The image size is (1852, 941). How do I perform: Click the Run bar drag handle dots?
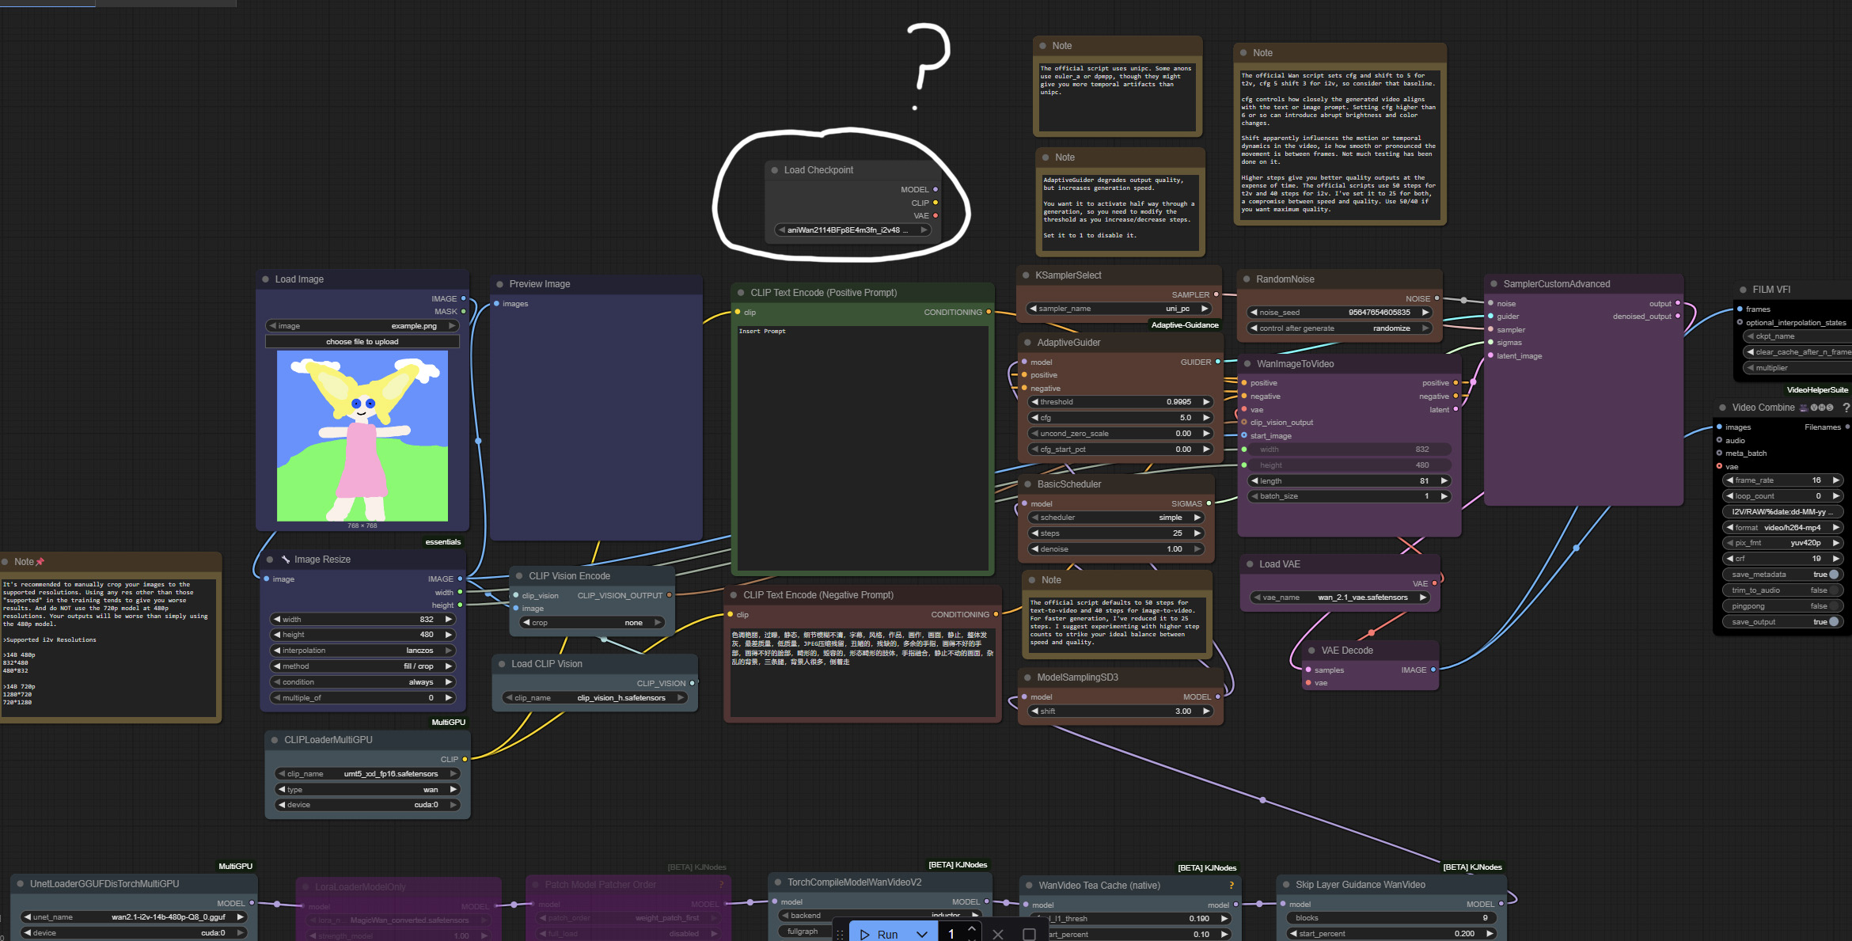pos(841,935)
